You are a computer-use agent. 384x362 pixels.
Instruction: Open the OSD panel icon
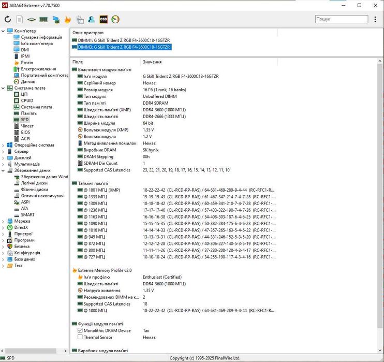(x=104, y=19)
